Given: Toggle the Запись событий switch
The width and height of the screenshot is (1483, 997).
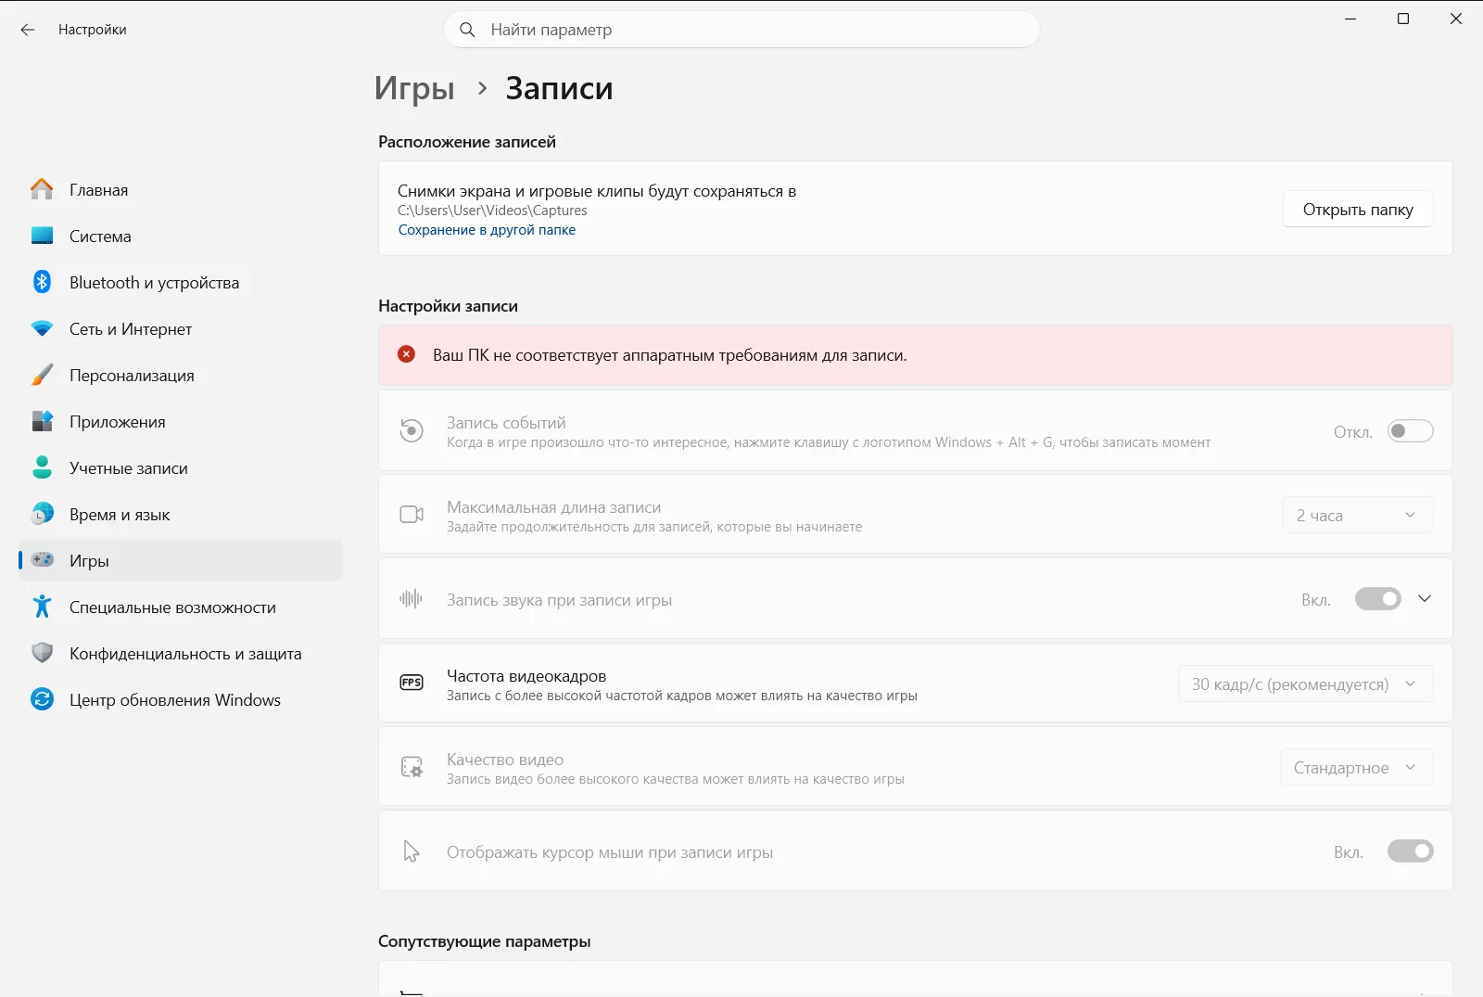Looking at the screenshot, I should point(1410,431).
